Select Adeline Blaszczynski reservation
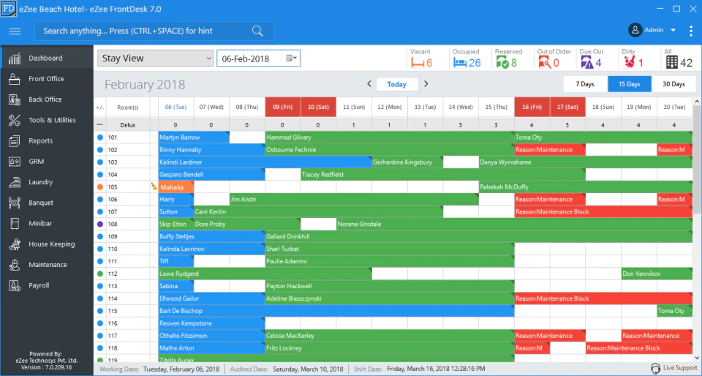Screen dimensions: 702x376 [x=390, y=298]
